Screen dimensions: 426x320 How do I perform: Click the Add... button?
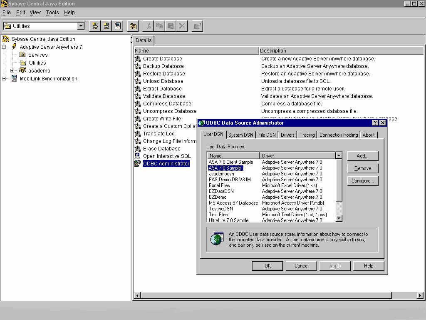point(362,156)
